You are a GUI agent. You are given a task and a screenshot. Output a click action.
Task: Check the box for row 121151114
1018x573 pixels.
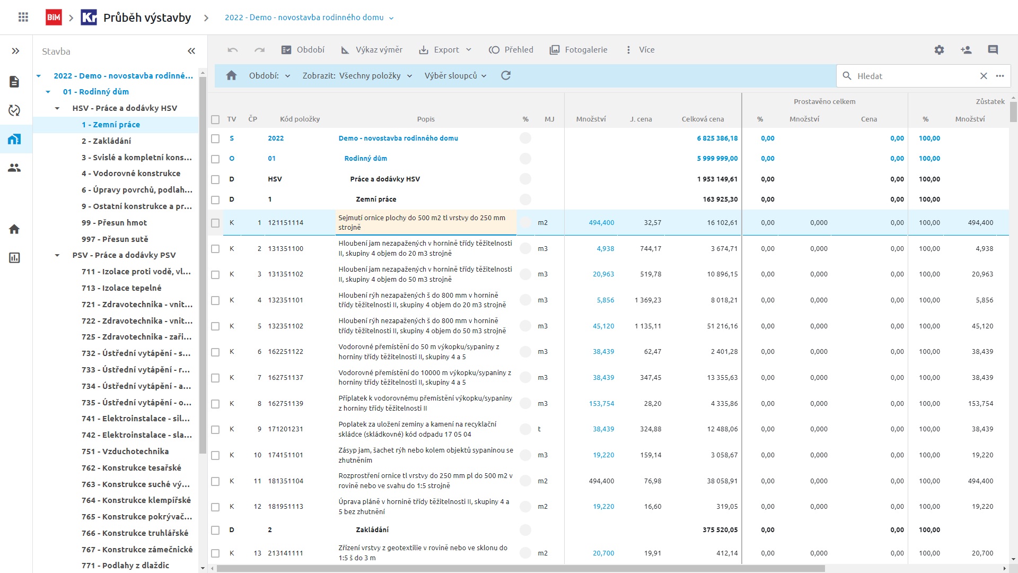tap(215, 223)
